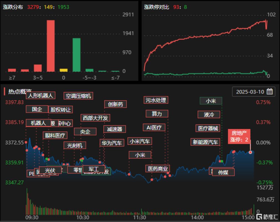Screen dimensions: 280x222
Task: Click the 2025-03-10 date field
Action: [x=253, y=91]
